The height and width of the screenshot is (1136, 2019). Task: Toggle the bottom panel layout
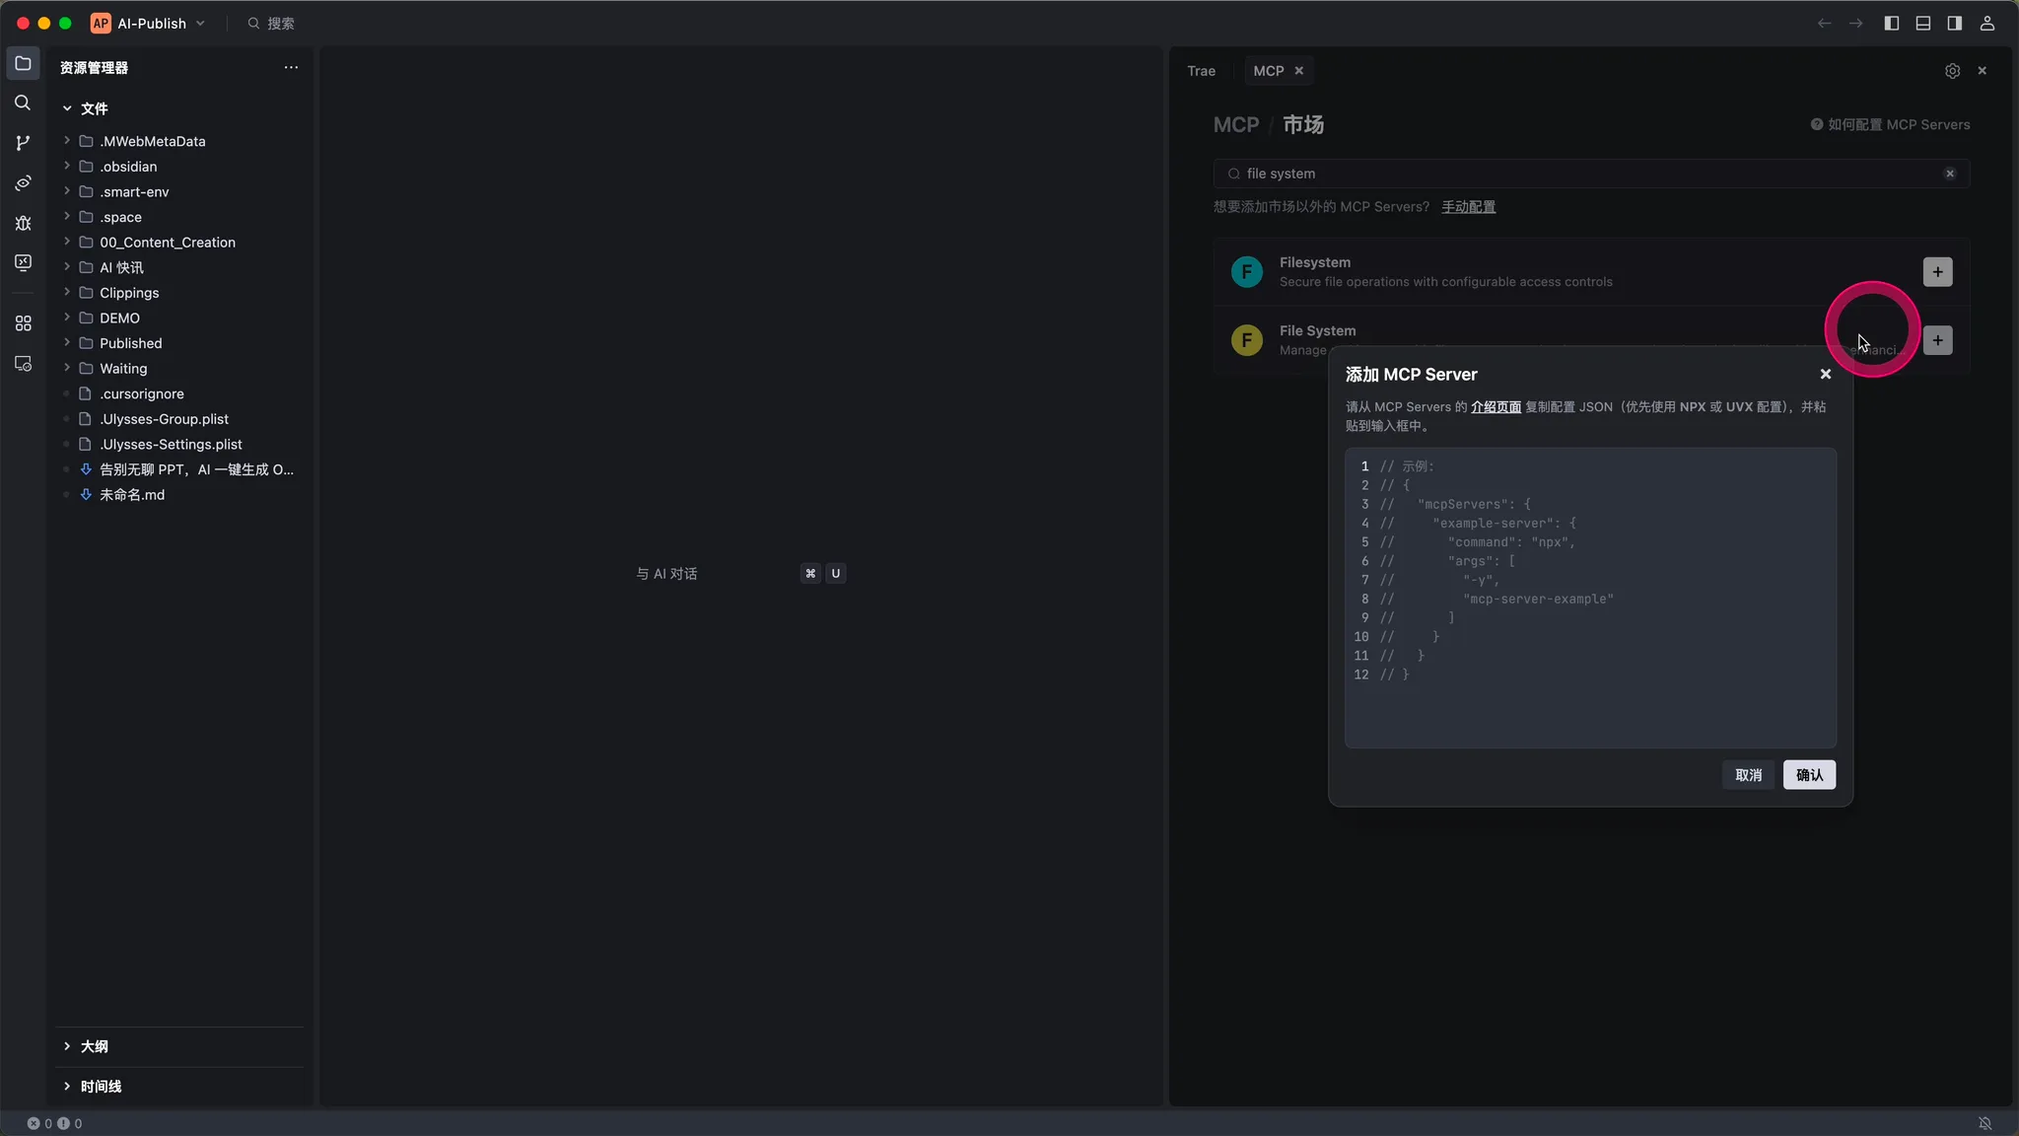click(x=1922, y=23)
